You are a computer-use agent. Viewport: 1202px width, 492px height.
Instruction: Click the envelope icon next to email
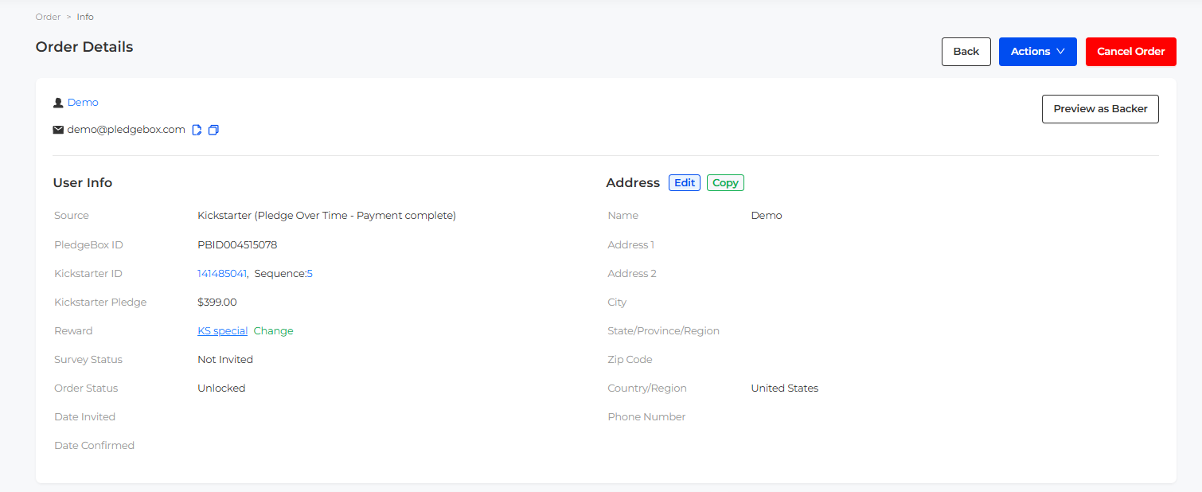(x=58, y=130)
